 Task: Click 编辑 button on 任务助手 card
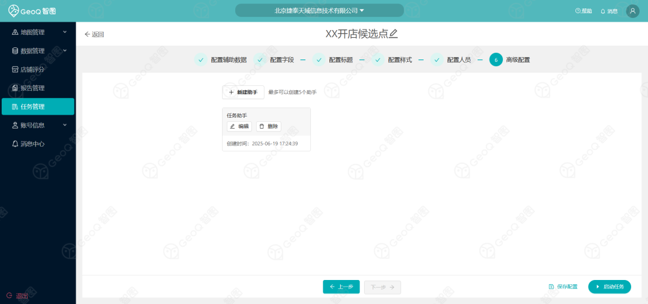[239, 127]
